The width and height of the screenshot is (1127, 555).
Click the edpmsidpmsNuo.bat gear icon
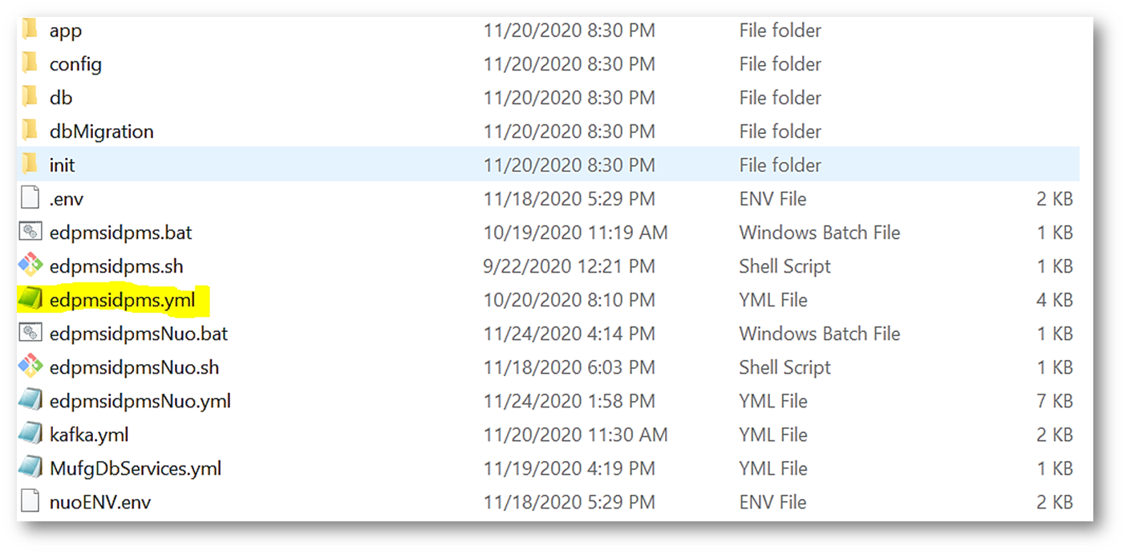(30, 334)
